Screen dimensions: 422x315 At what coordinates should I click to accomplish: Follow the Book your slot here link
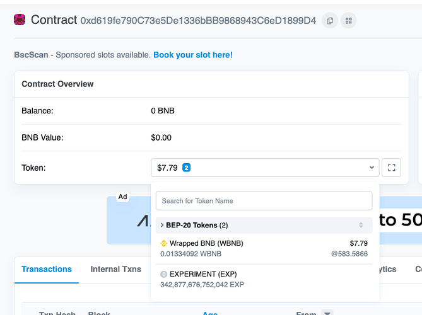[x=193, y=55]
